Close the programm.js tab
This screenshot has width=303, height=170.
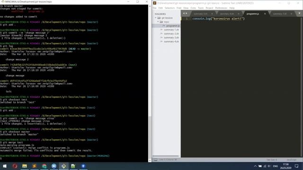(x=265, y=14)
